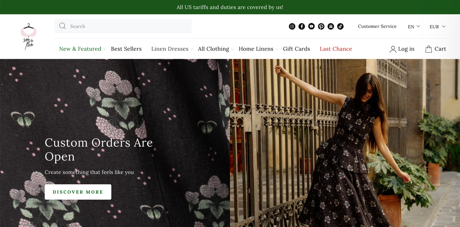Viewport: 460px width, 227px height.
Task: Open the YouTube channel icon
Action: click(311, 27)
